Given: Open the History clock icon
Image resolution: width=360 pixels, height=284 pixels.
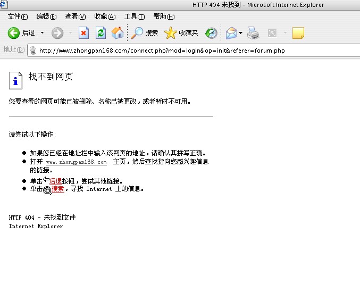Looking at the screenshot, I should coord(211,33).
